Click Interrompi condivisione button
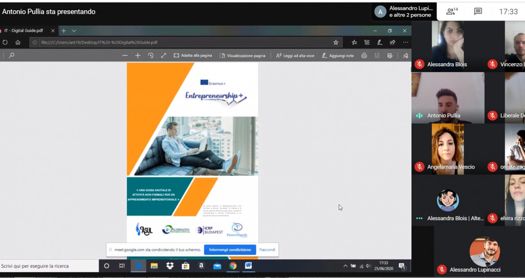This screenshot has height=278, width=525. pos(230,250)
